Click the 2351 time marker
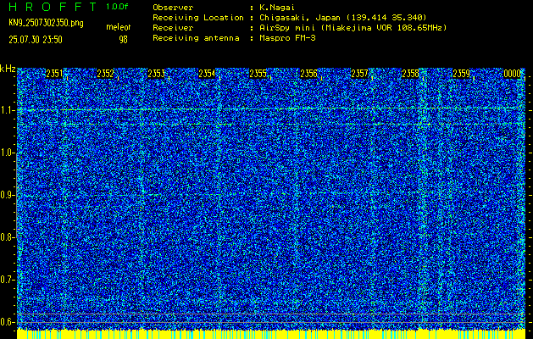The image size is (533, 339). tap(54, 74)
